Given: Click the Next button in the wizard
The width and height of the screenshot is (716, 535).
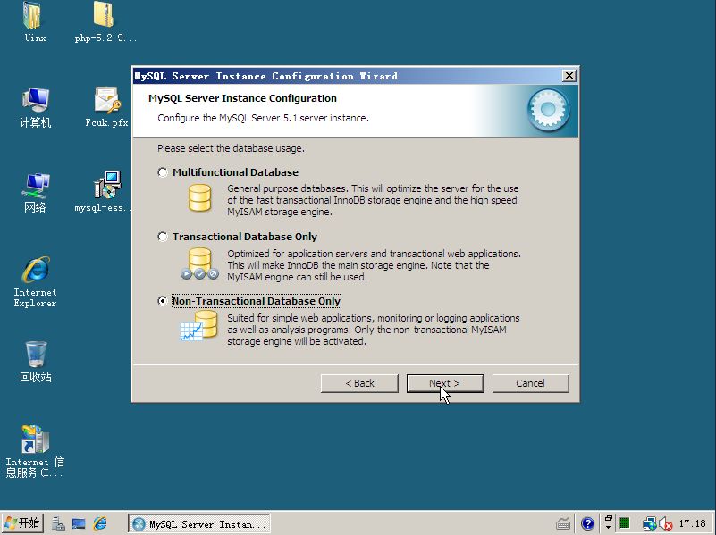Looking at the screenshot, I should [445, 383].
